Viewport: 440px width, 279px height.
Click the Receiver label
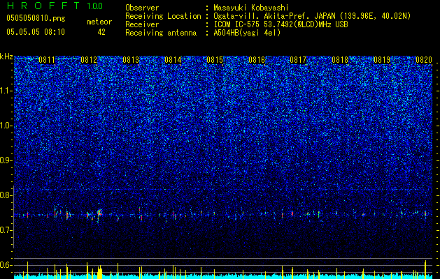(142, 24)
